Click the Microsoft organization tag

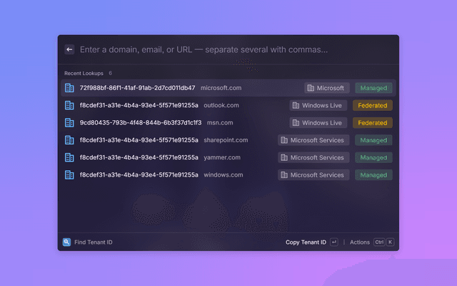327,88
